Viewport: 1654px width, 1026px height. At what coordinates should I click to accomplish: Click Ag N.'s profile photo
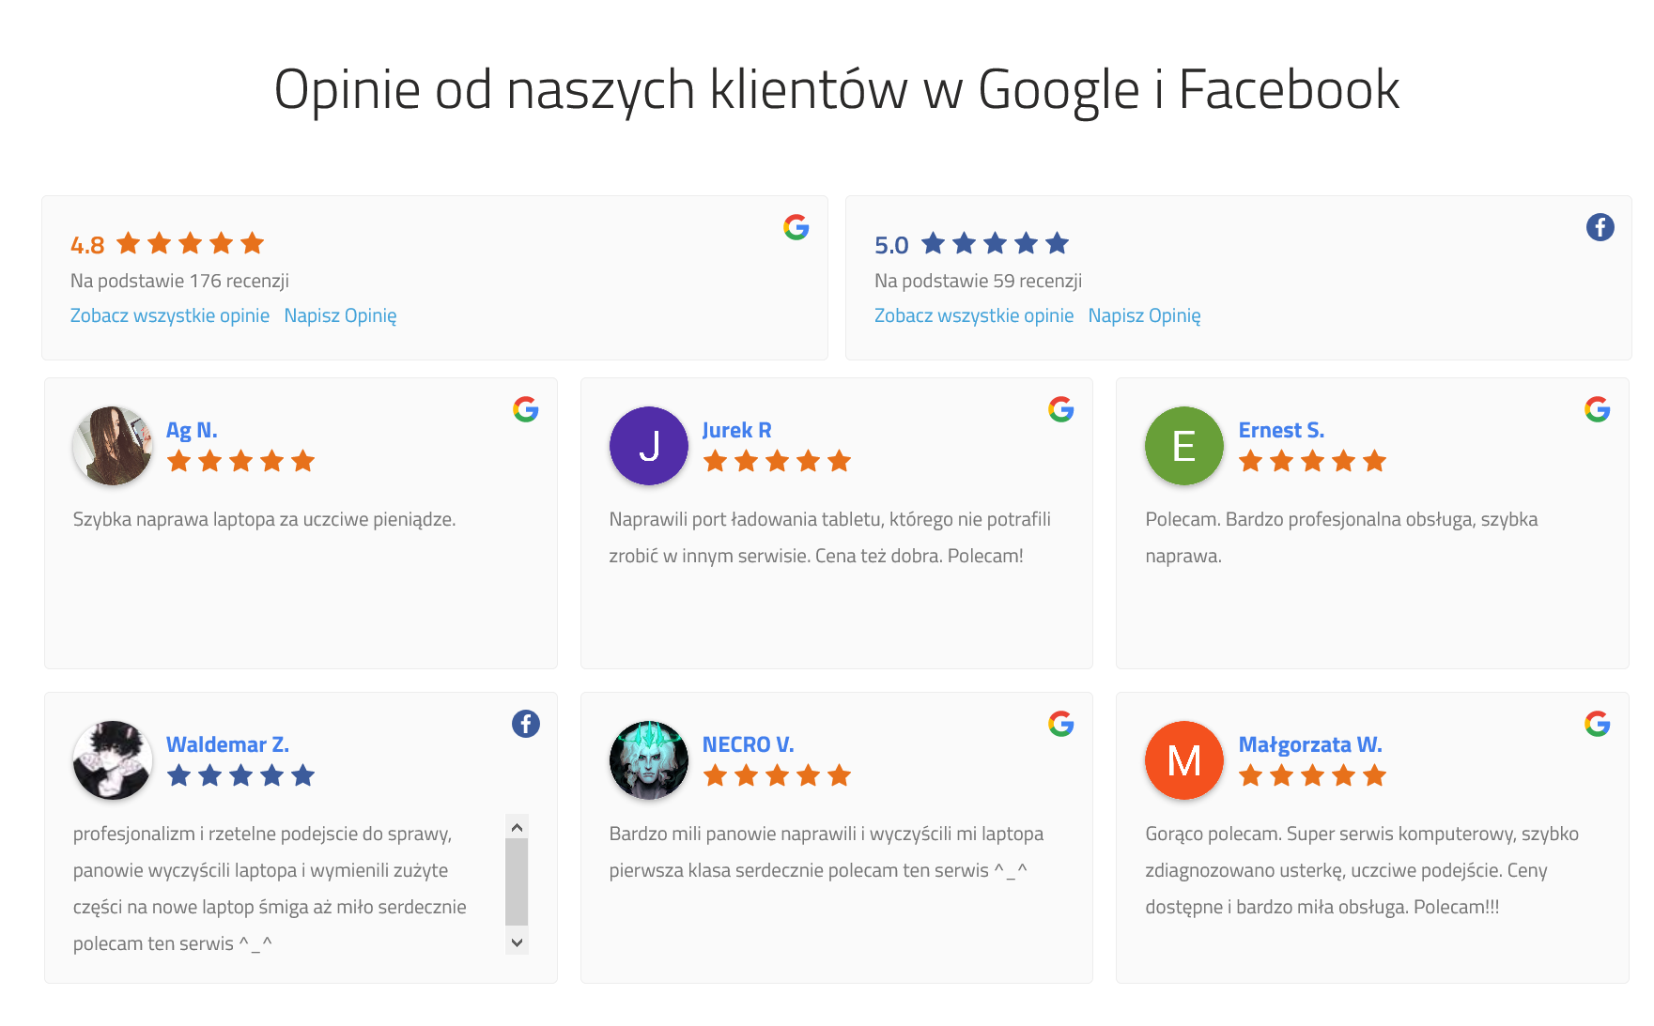[x=113, y=446]
